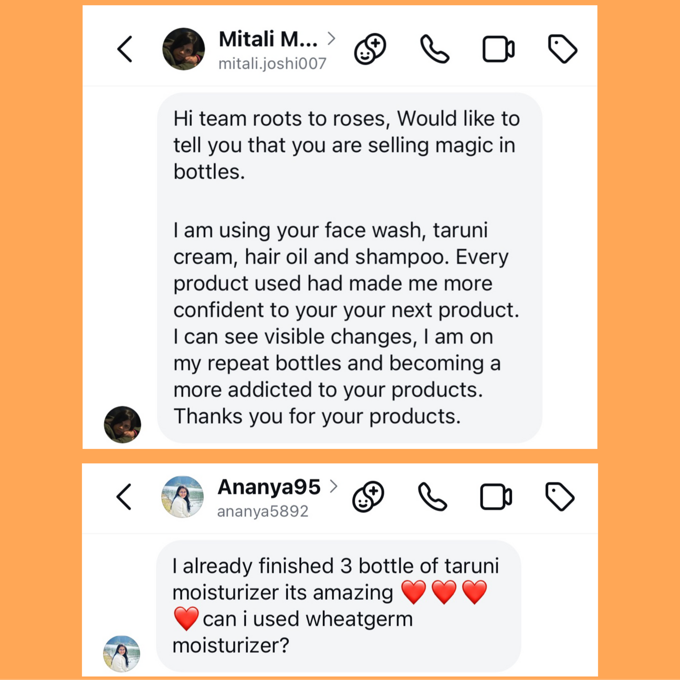Open the flag/tag icon in Mitali's chat

click(563, 48)
